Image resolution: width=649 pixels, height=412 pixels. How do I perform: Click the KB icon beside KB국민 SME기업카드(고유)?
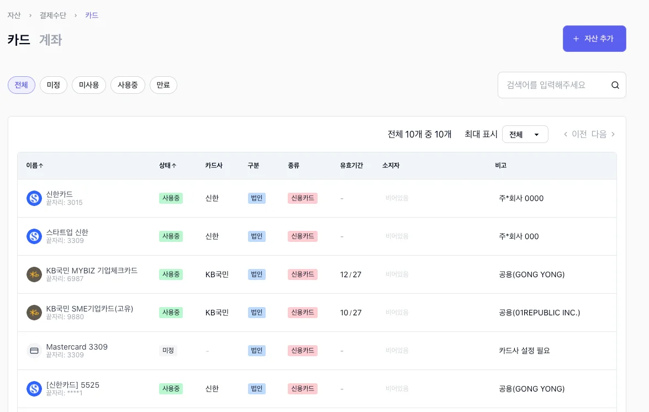tap(34, 312)
